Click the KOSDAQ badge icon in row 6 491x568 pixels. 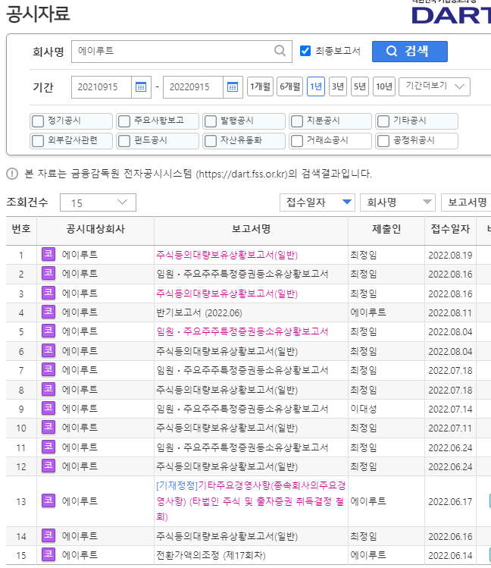click(x=48, y=350)
